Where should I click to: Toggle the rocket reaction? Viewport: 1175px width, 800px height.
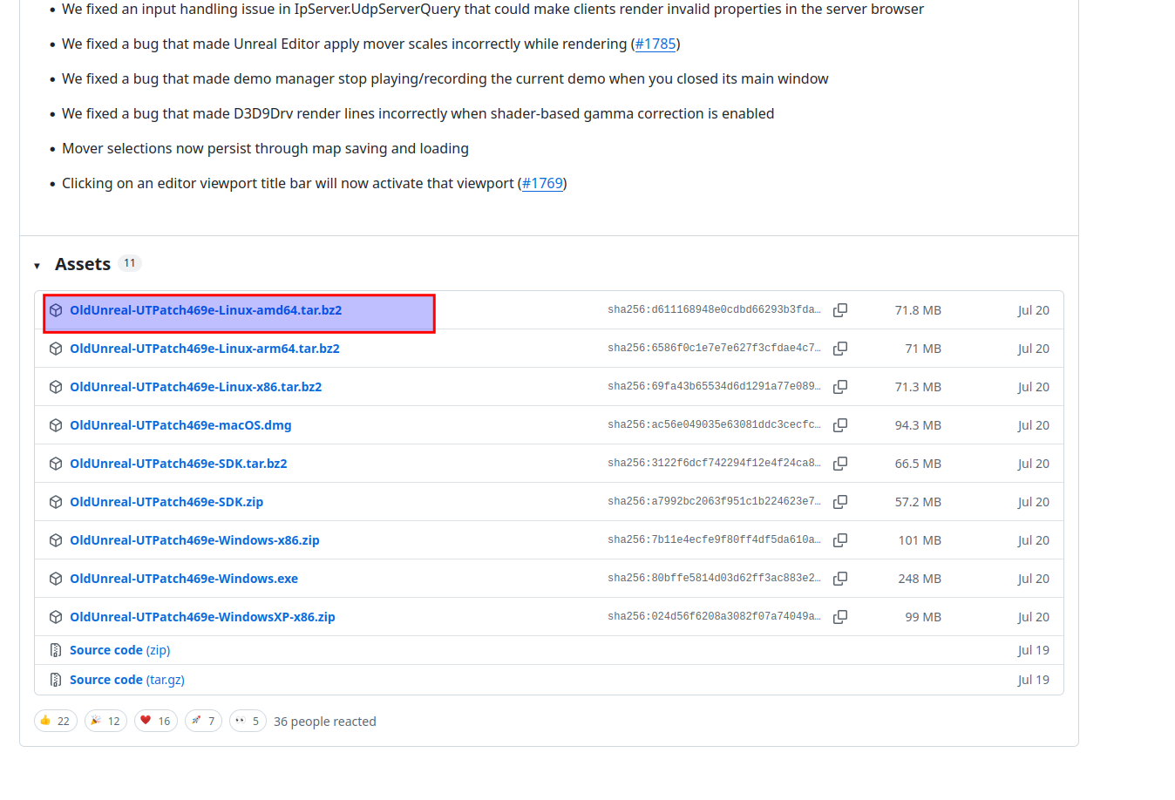point(204,721)
